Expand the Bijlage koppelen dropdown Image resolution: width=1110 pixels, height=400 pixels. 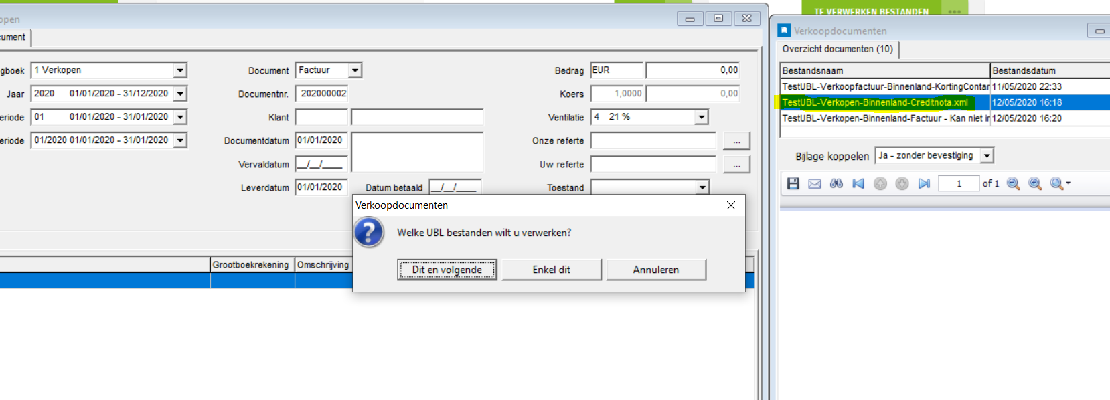click(x=987, y=156)
